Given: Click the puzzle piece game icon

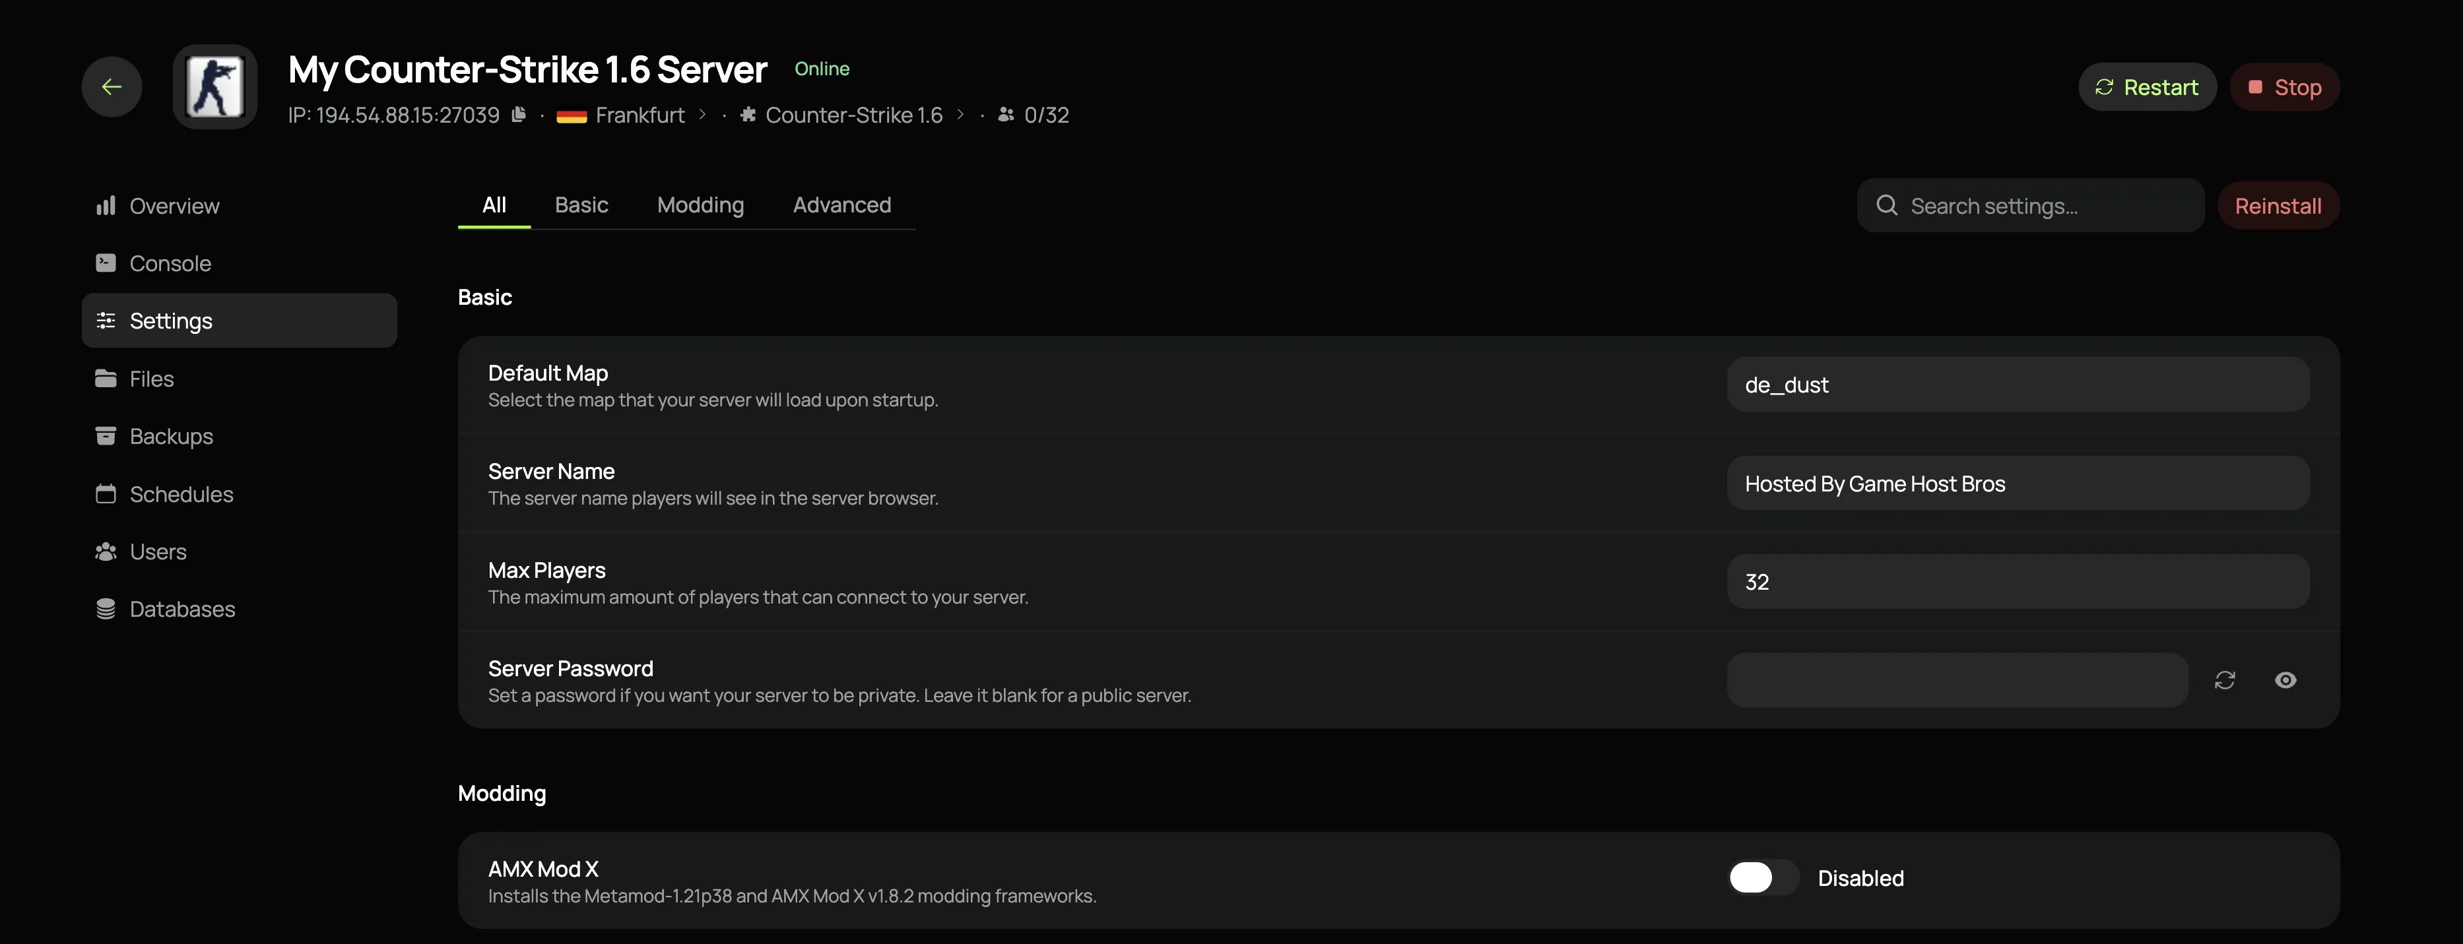Looking at the screenshot, I should click(x=748, y=115).
